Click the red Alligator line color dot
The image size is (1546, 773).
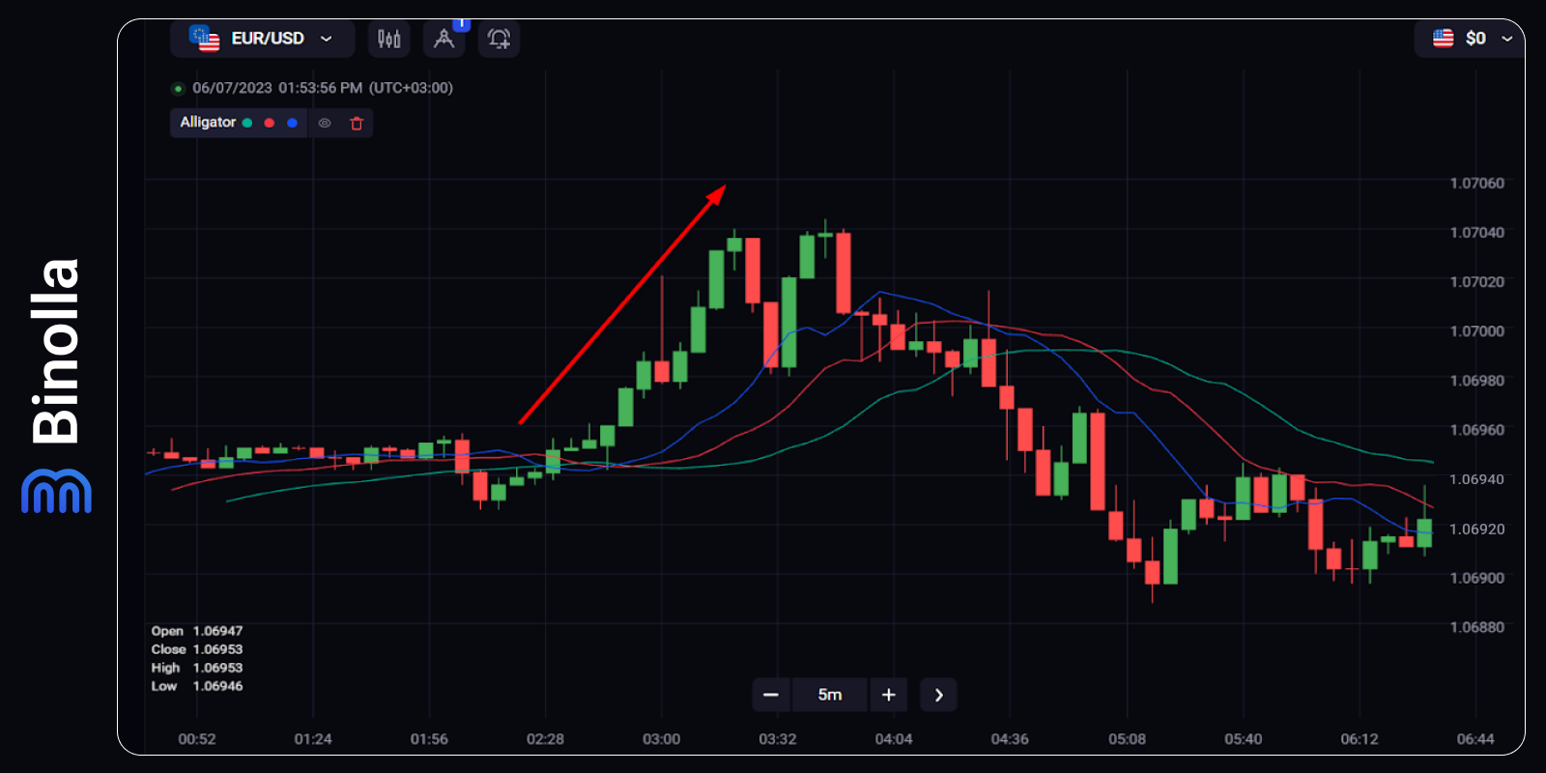coord(270,123)
